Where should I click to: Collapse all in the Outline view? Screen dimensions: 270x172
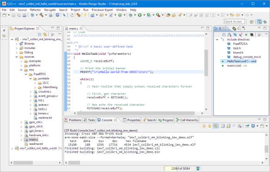click(x=224, y=35)
